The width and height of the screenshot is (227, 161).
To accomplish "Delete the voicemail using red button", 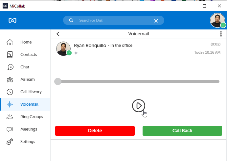I will point(95,131).
